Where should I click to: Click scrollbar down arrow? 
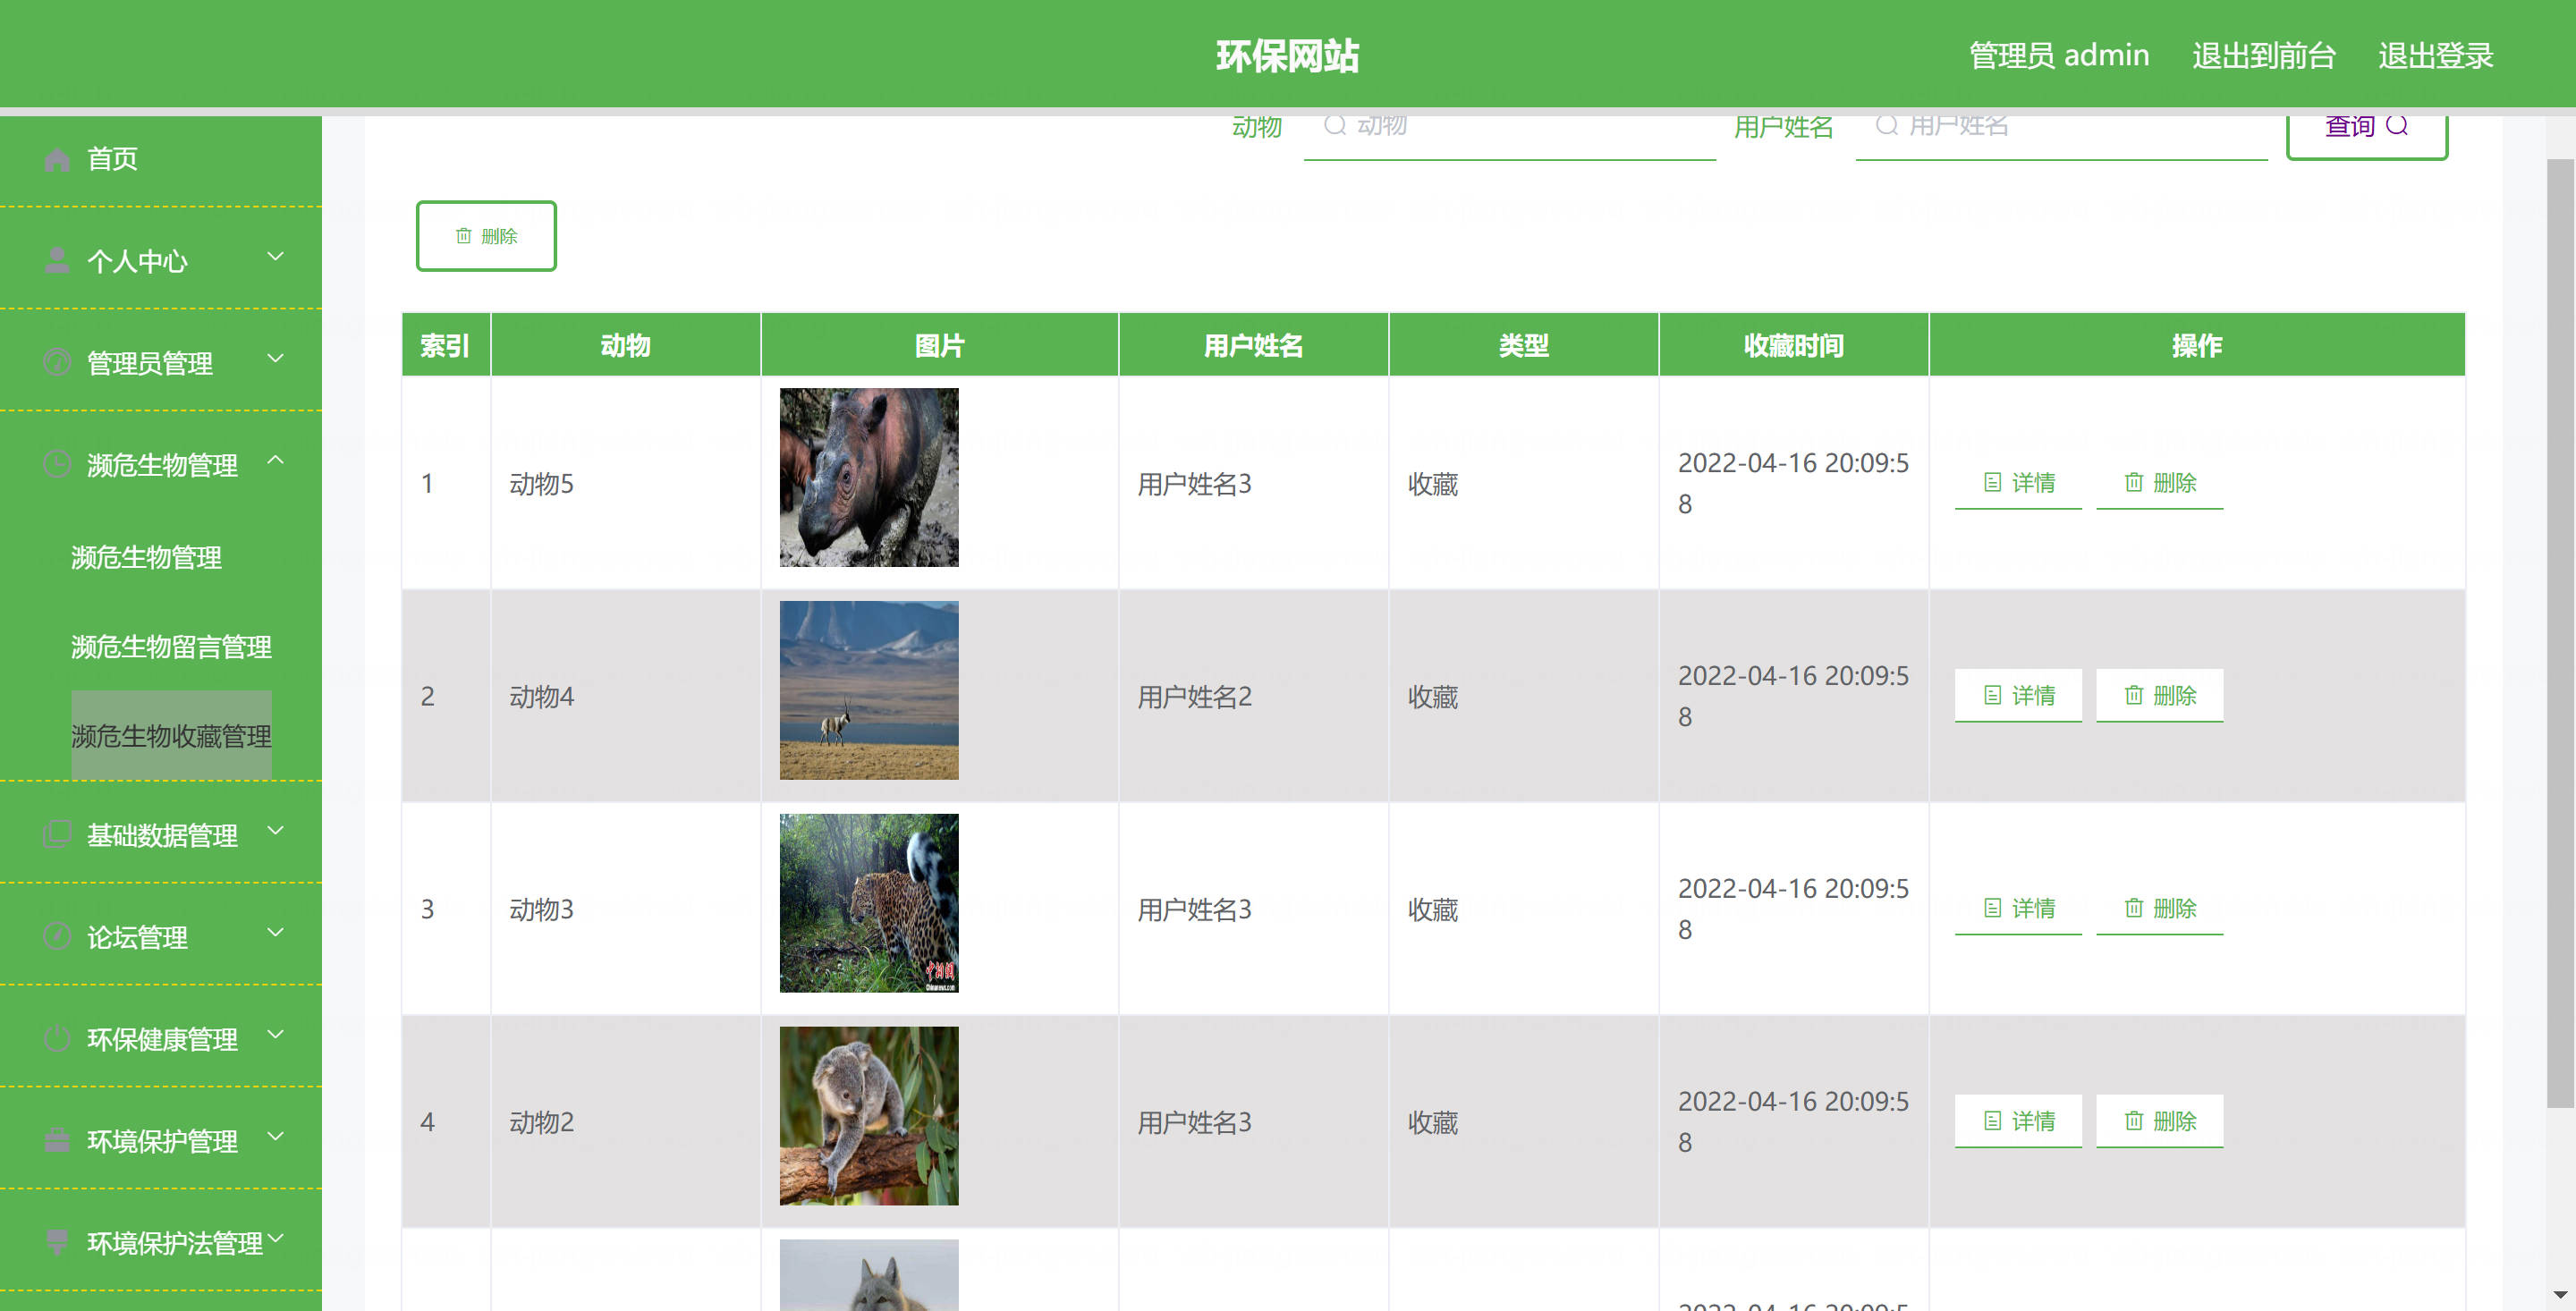tap(2560, 1295)
